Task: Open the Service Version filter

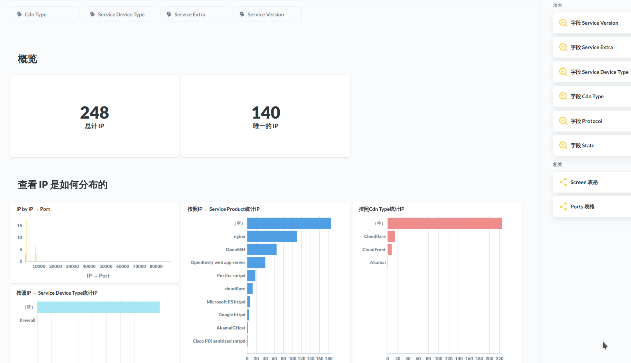Action: pos(267,14)
